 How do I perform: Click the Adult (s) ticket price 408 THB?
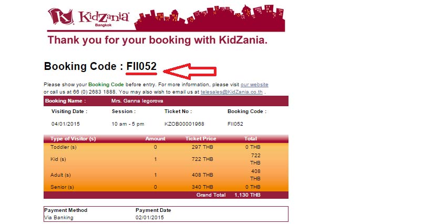click(x=202, y=175)
